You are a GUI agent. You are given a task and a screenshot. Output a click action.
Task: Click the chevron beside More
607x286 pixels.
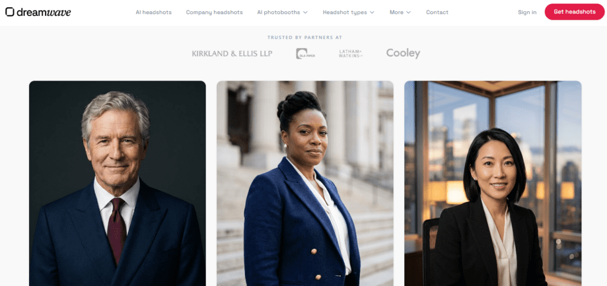click(408, 12)
